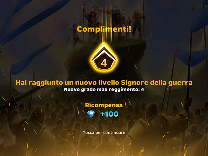The width and height of the screenshot is (208, 156).
Task: Select the +100 reward amount
Action: (109, 114)
